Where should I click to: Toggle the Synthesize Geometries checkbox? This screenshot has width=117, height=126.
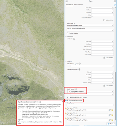click(x=67, y=100)
